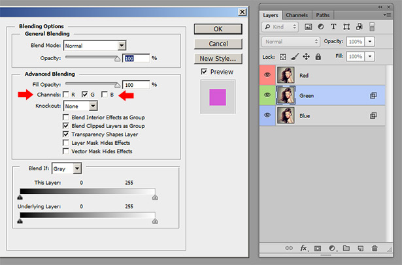Uncheck the G channel checkbox
Screen dimensions: 402x265
(x=84, y=95)
